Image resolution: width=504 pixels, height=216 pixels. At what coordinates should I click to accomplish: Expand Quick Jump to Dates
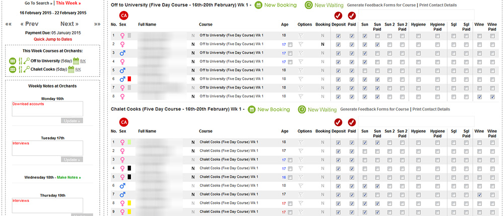(53, 39)
